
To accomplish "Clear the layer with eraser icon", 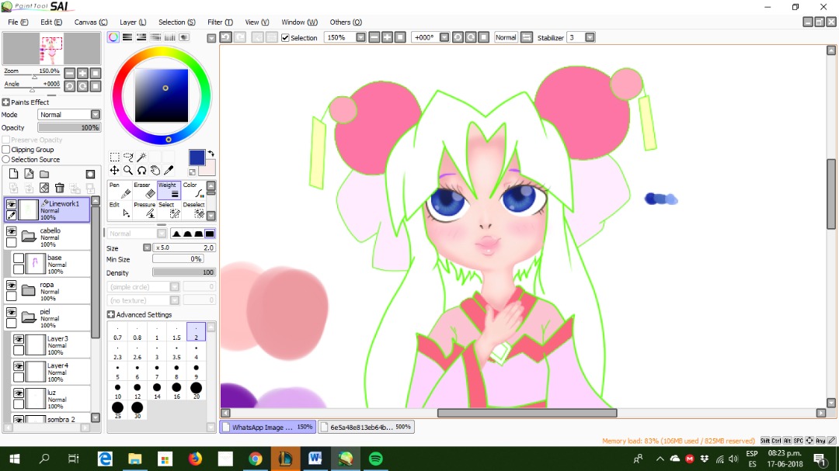I will (x=44, y=188).
